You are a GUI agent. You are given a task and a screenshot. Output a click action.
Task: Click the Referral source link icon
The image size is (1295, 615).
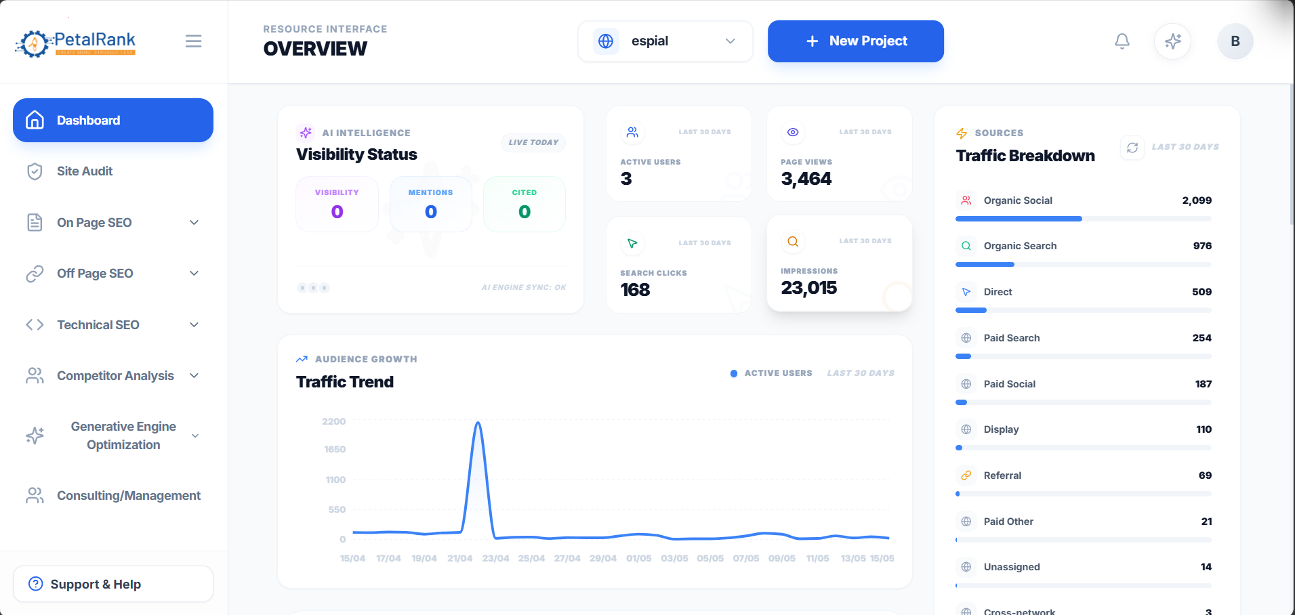click(x=966, y=475)
